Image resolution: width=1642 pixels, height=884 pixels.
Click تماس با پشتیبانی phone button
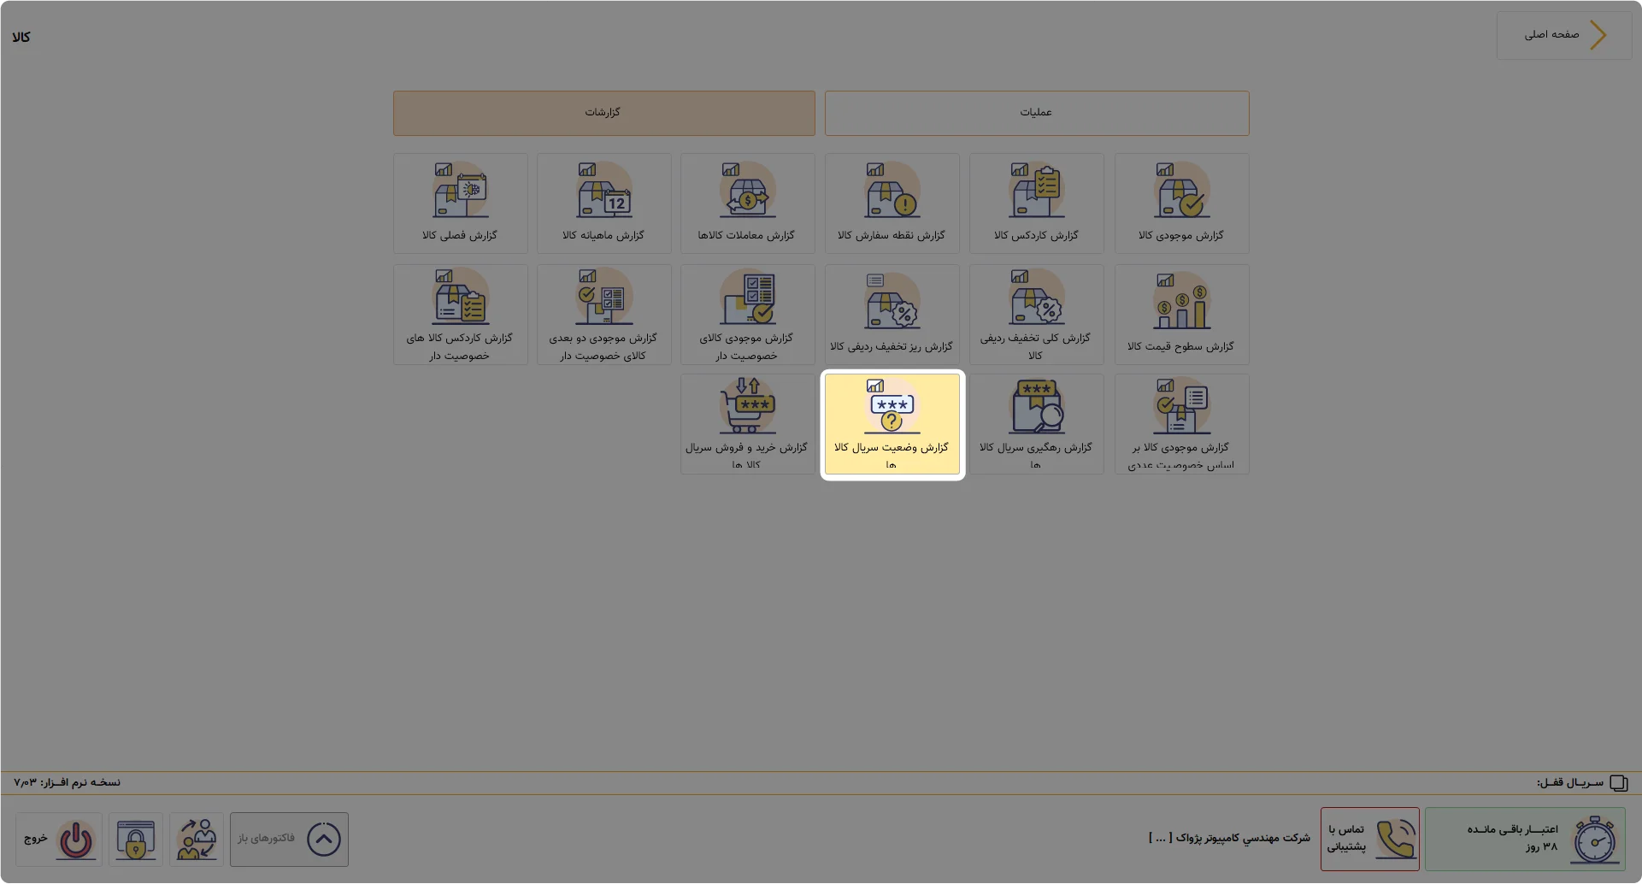click(x=1369, y=840)
